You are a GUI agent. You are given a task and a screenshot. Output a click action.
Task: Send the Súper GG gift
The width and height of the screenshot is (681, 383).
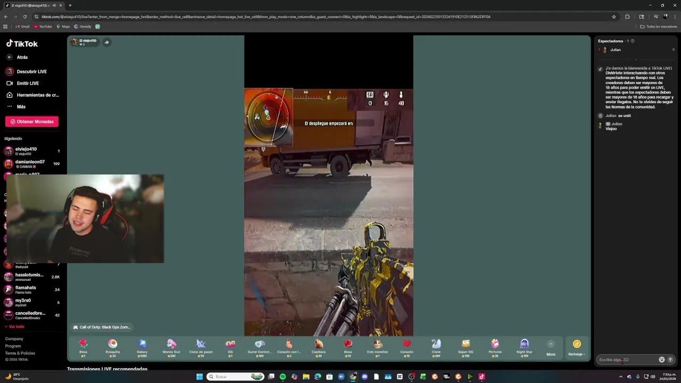pos(466,347)
